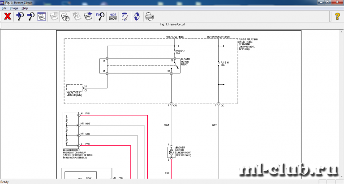Click the grayed-out third FIG icon
The width and height of the screenshot is (344, 184).
tap(77, 17)
